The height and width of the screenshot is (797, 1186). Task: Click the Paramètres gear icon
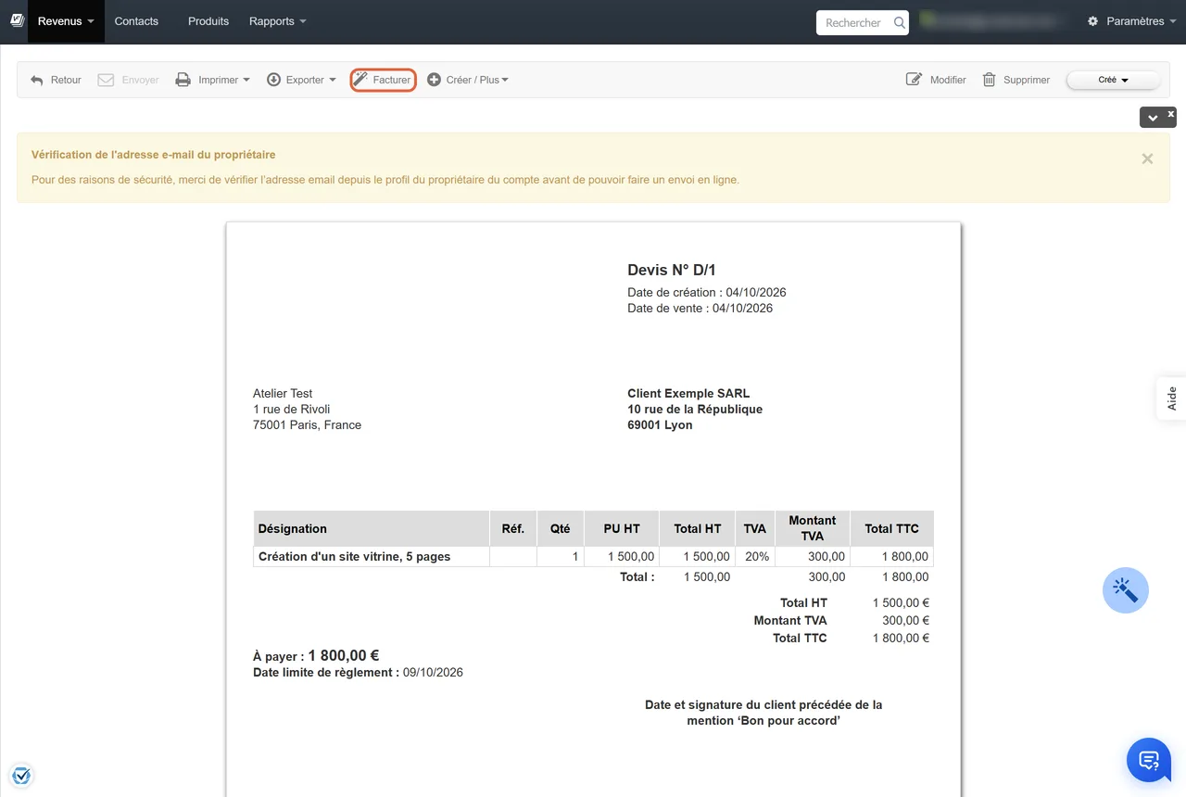1092,21
